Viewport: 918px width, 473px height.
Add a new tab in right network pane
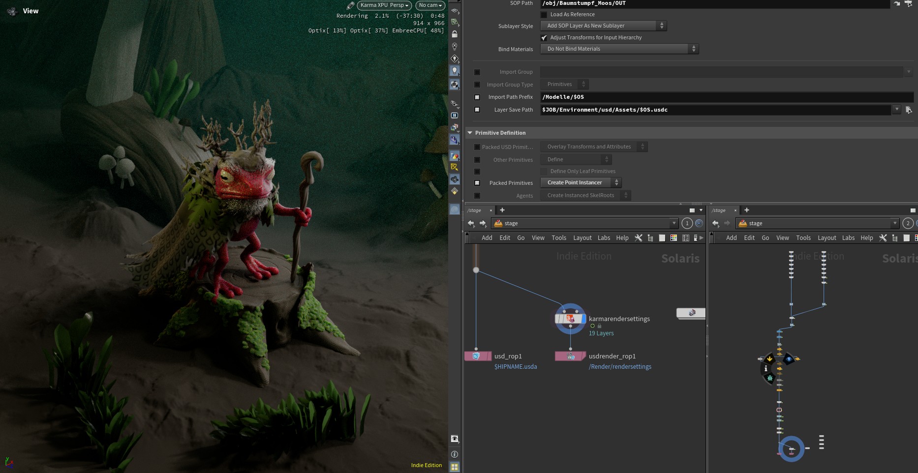747,210
